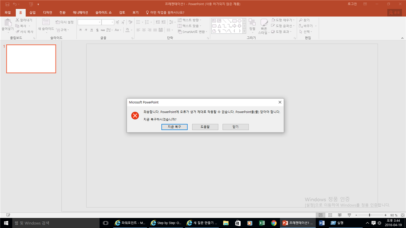Image resolution: width=406 pixels, height=228 pixels.
Task: Click the font color 가 swatch
Action: [x=127, y=30]
